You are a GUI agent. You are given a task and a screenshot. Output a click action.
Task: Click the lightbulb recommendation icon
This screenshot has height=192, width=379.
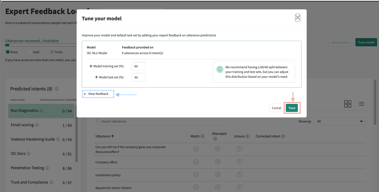220,69
